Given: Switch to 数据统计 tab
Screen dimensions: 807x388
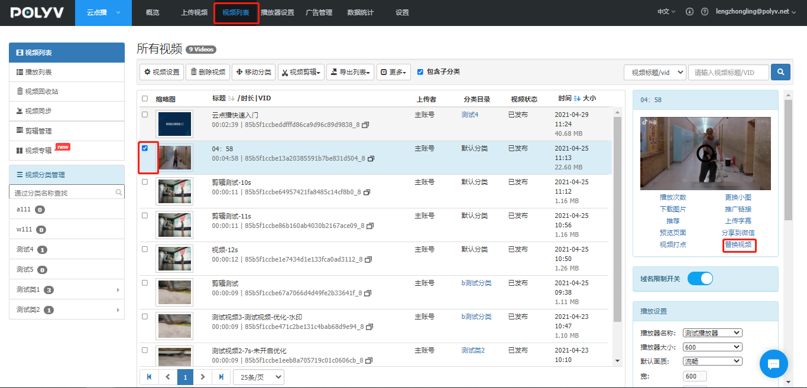Looking at the screenshot, I should [360, 12].
